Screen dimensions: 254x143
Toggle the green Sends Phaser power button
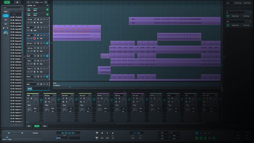(47, 10)
